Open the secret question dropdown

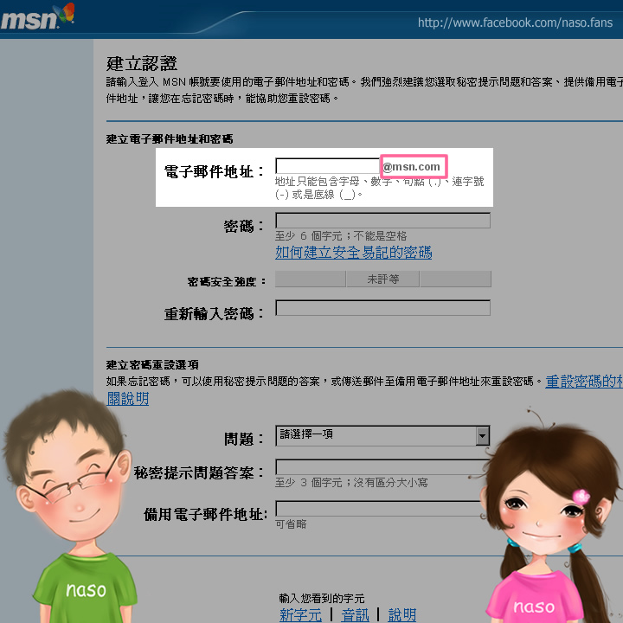coord(382,435)
